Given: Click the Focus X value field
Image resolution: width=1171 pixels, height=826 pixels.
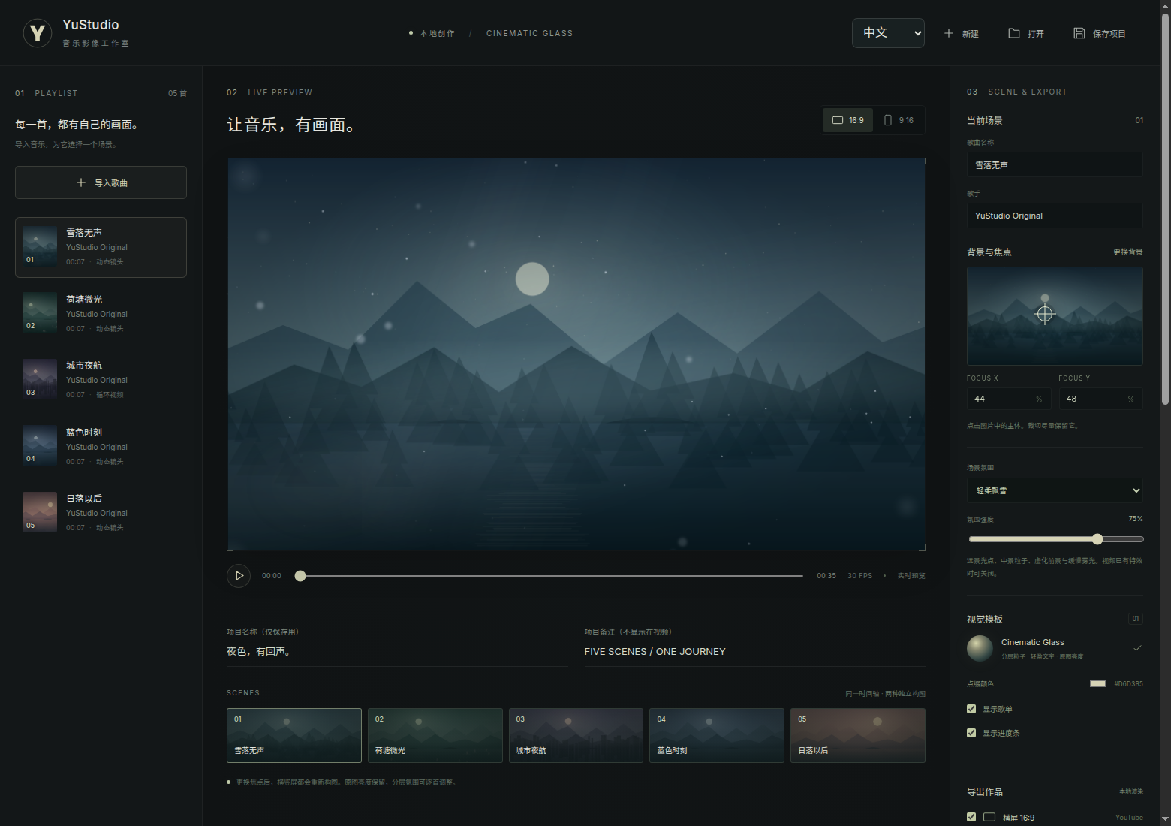Looking at the screenshot, I should click(x=1009, y=399).
